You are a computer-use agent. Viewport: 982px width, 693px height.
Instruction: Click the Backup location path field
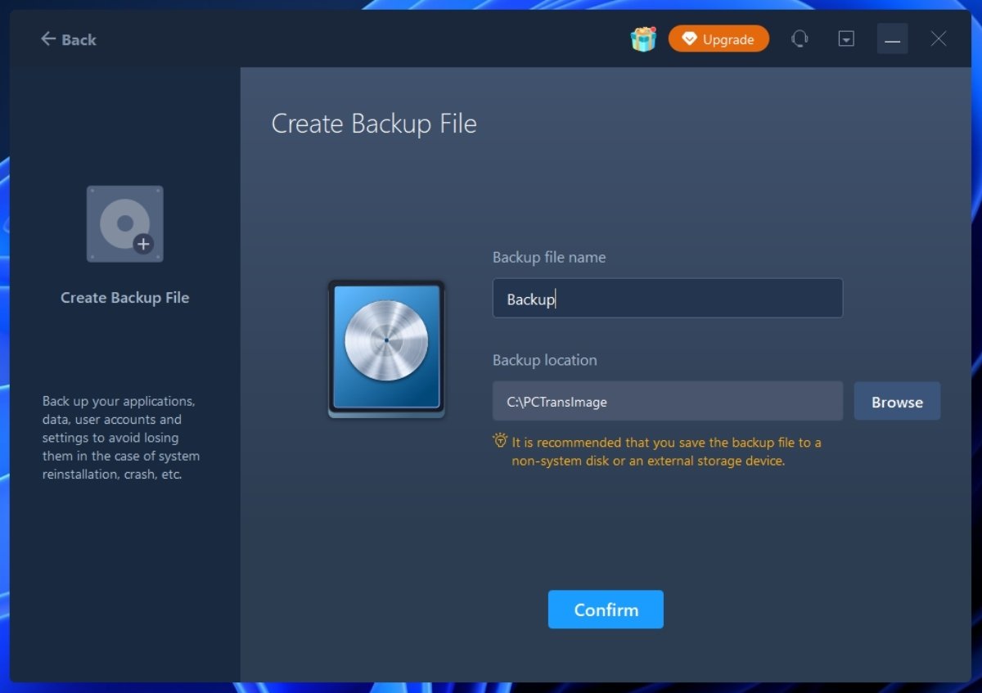pyautogui.click(x=668, y=401)
